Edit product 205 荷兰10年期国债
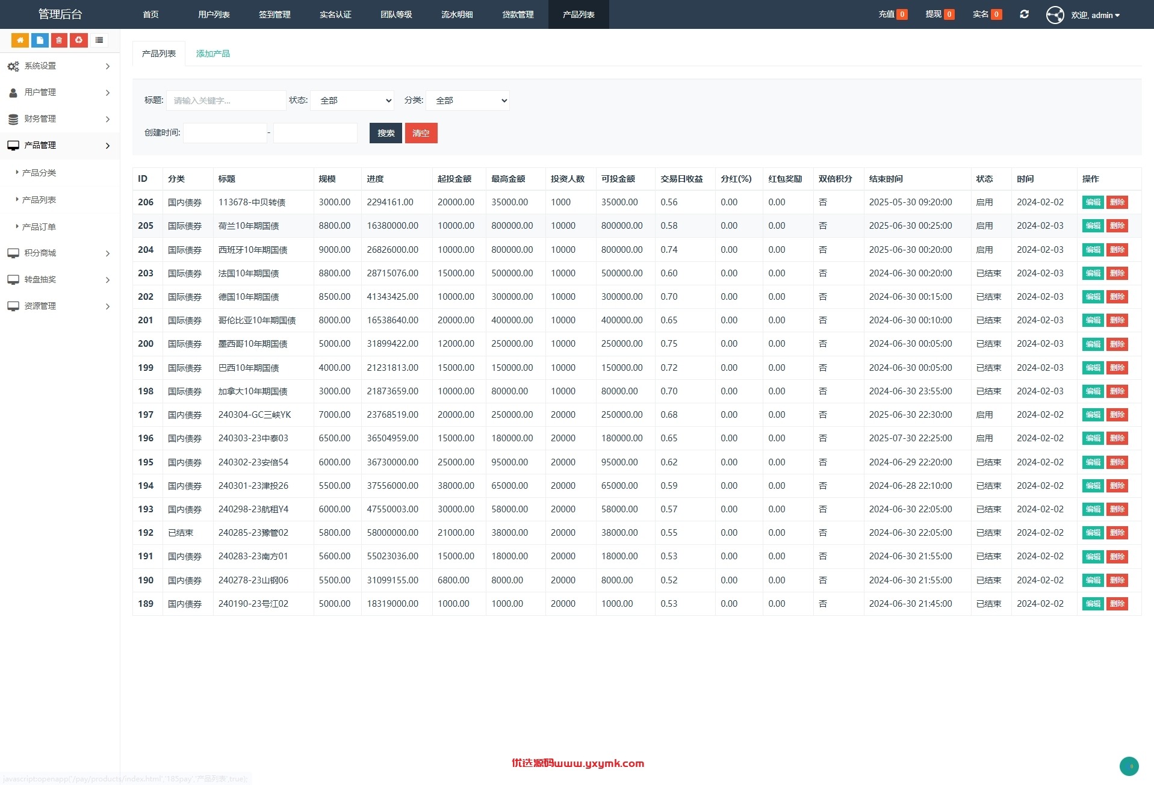This screenshot has height=785, width=1154. [x=1093, y=226]
